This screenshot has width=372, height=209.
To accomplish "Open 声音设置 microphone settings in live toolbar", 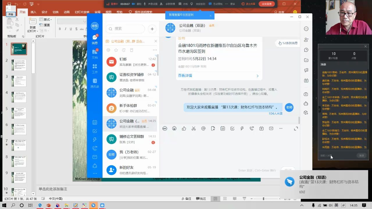I will pyautogui.click(x=151, y=4).
